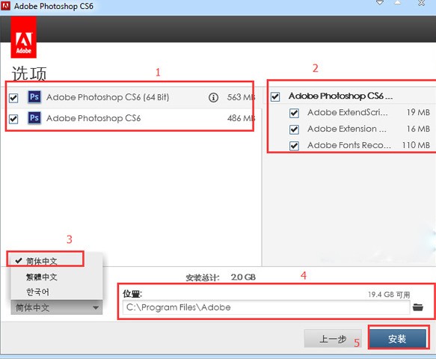Click the Ps icon for Photoshop CS6 (64 Bit)
This screenshot has width=436, height=359.
click(x=34, y=97)
